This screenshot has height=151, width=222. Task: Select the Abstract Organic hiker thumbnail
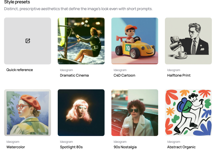click(x=188, y=113)
